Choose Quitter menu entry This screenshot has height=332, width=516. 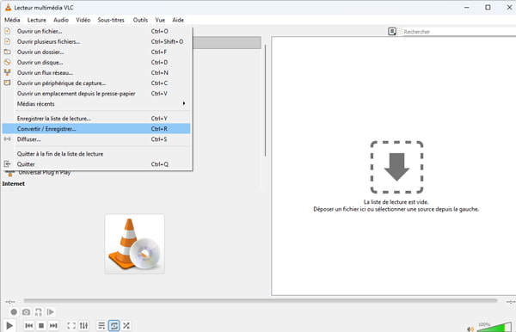coord(96,164)
